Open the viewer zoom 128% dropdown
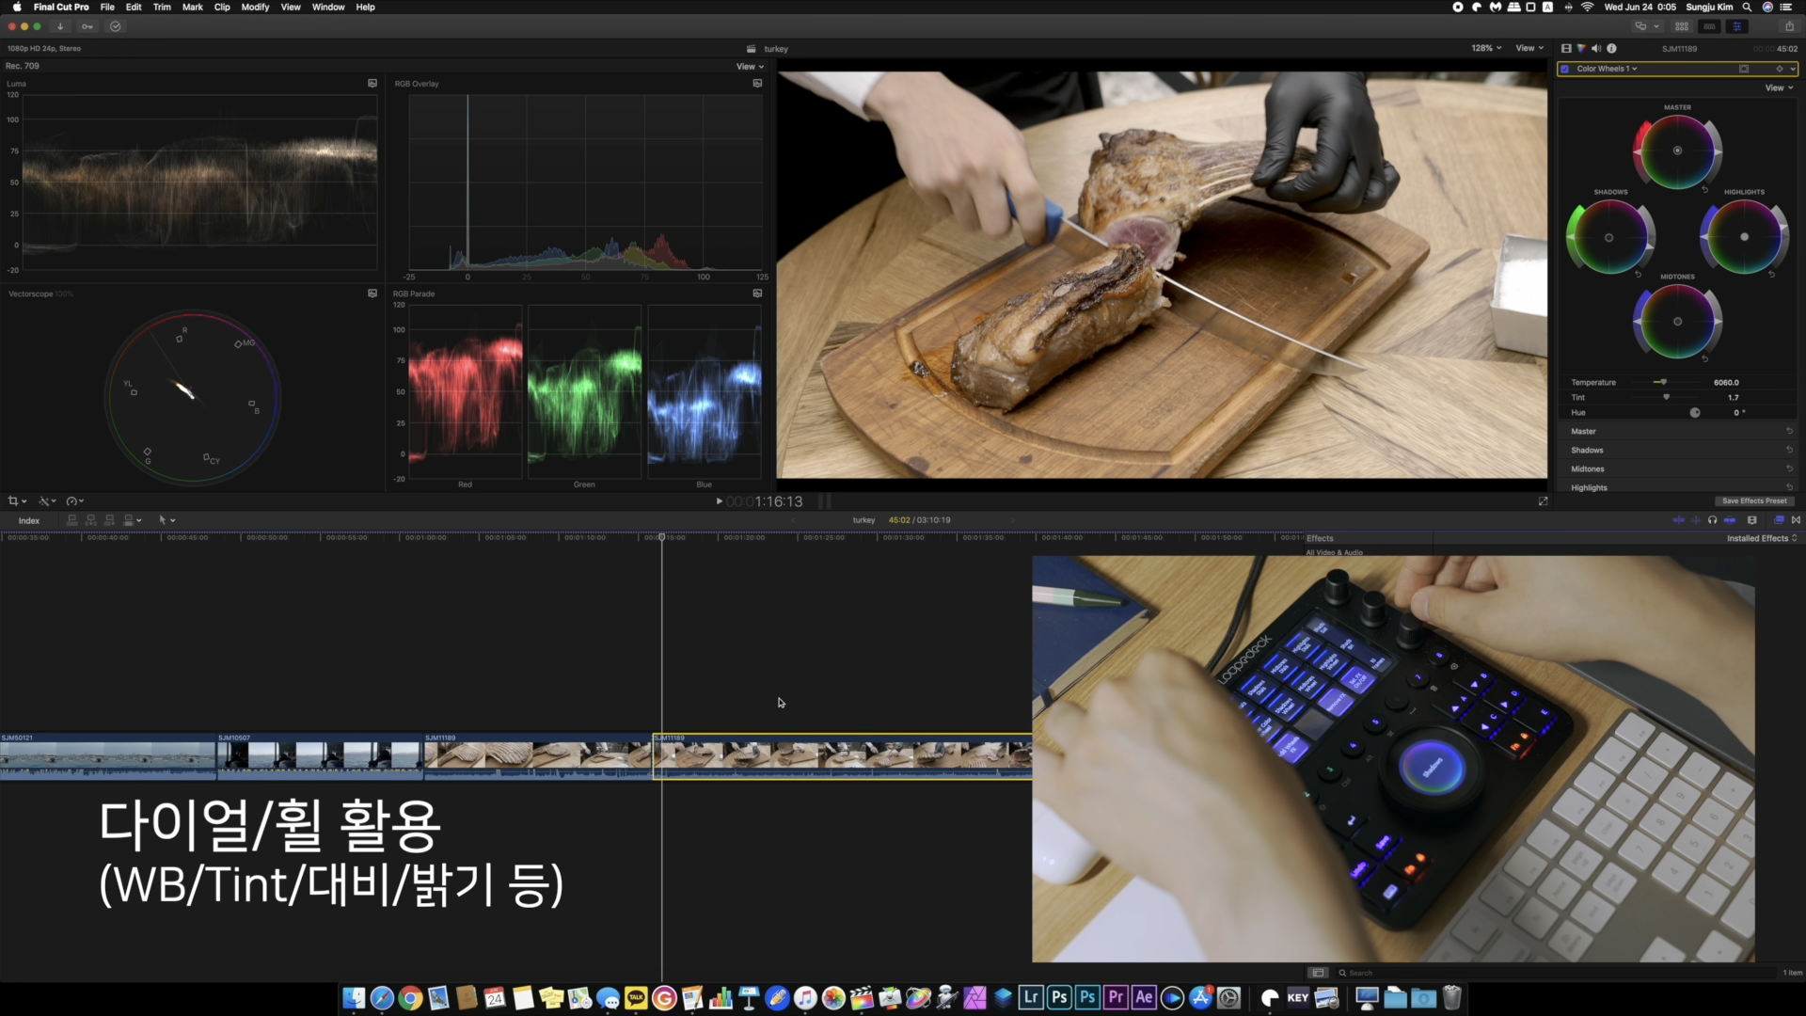 [1486, 48]
